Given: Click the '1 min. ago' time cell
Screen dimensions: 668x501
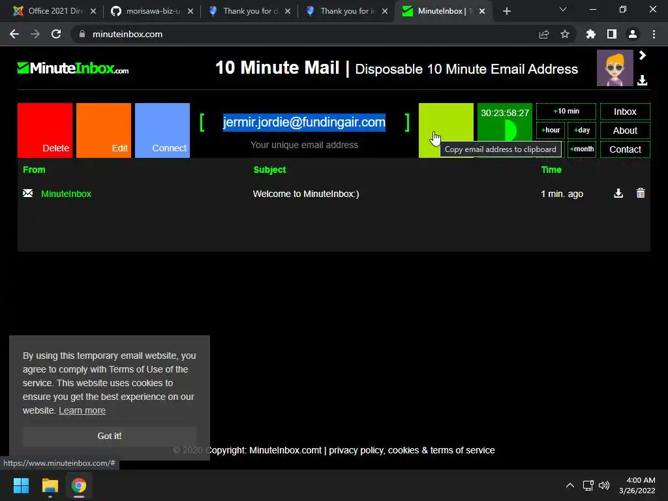Looking at the screenshot, I should 562,194.
